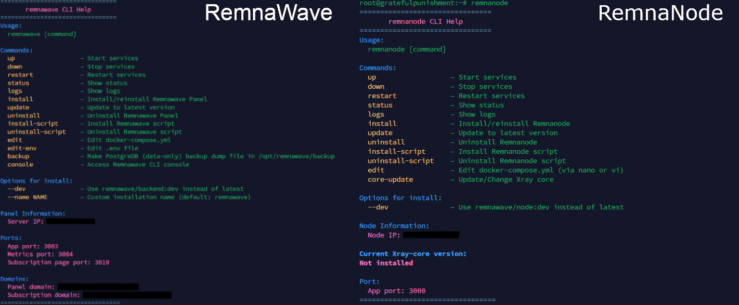The height and width of the screenshot is (305, 739).
Task: Click 'restart' command in RemnaNode list
Action: coord(382,96)
